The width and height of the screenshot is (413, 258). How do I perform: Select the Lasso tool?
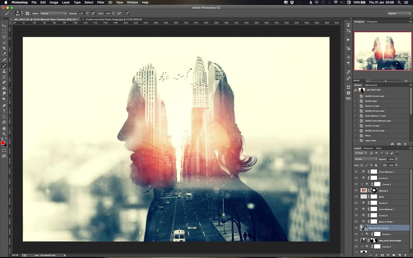[x=5, y=37]
